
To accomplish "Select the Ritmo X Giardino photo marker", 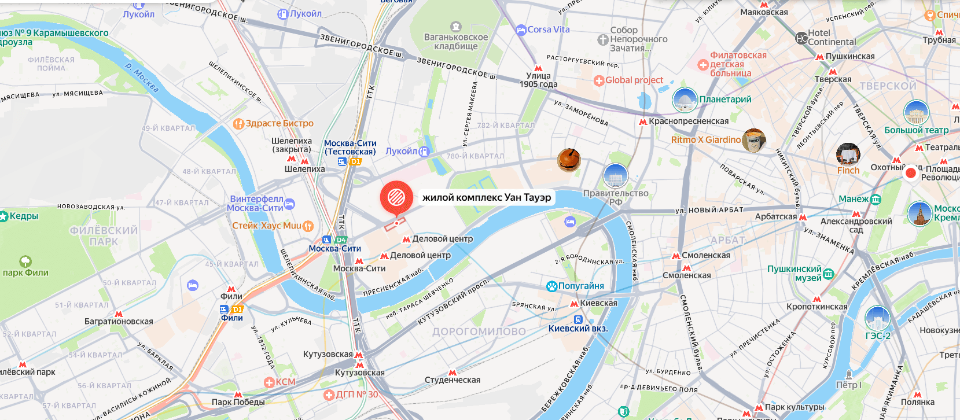I will click(754, 141).
